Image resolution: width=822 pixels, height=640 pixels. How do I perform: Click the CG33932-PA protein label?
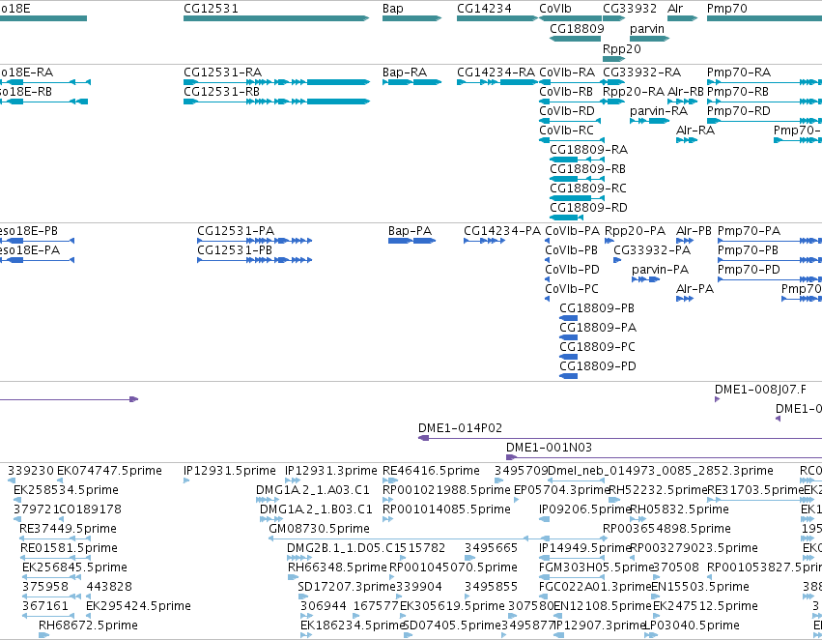(x=652, y=250)
